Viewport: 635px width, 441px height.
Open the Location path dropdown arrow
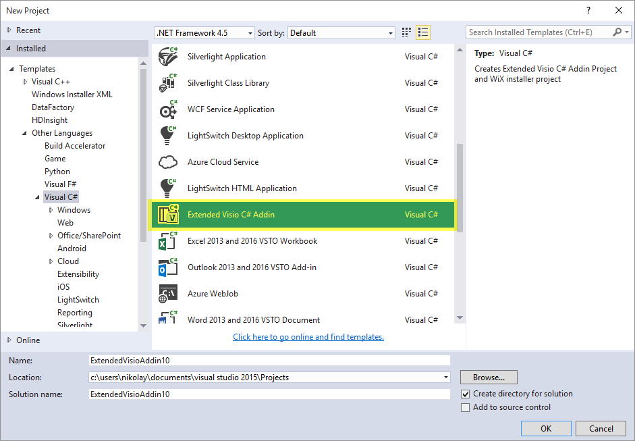(445, 378)
